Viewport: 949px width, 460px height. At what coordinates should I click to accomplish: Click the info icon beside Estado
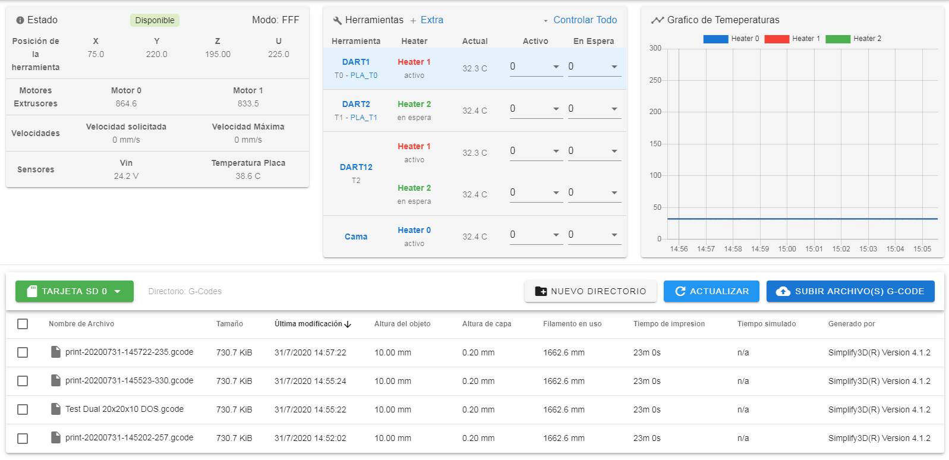20,20
